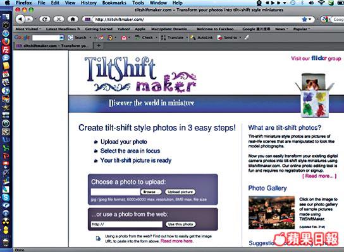Click the Send to toolbar button

227,38
